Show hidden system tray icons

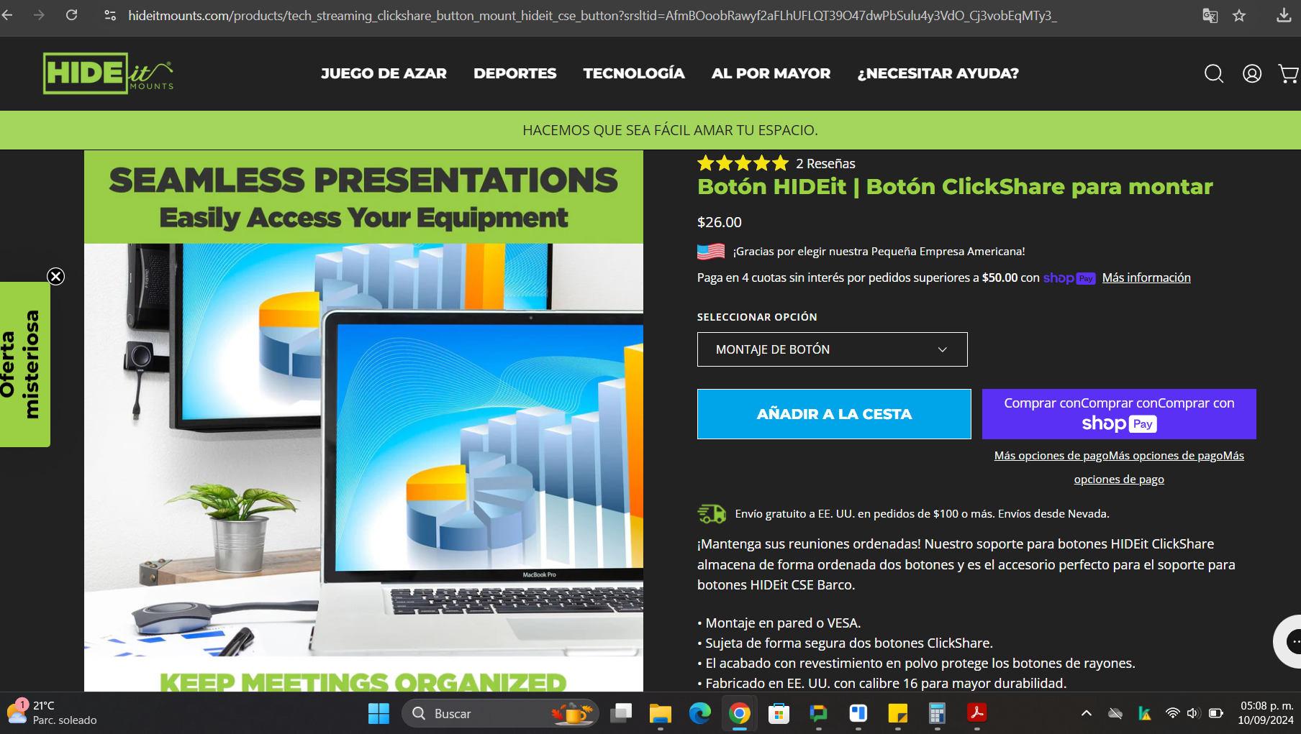point(1087,713)
